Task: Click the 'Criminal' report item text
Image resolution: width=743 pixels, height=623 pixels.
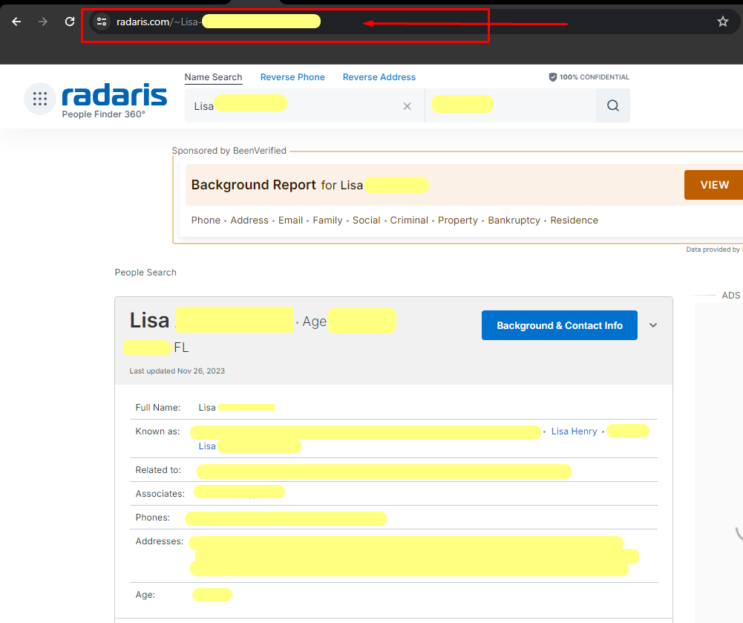Action: pyautogui.click(x=409, y=221)
